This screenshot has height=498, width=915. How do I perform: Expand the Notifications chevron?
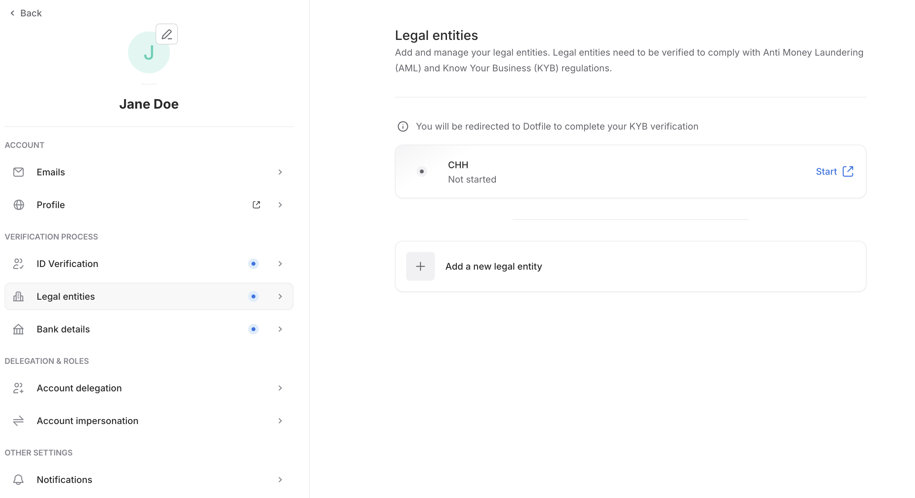(x=280, y=480)
